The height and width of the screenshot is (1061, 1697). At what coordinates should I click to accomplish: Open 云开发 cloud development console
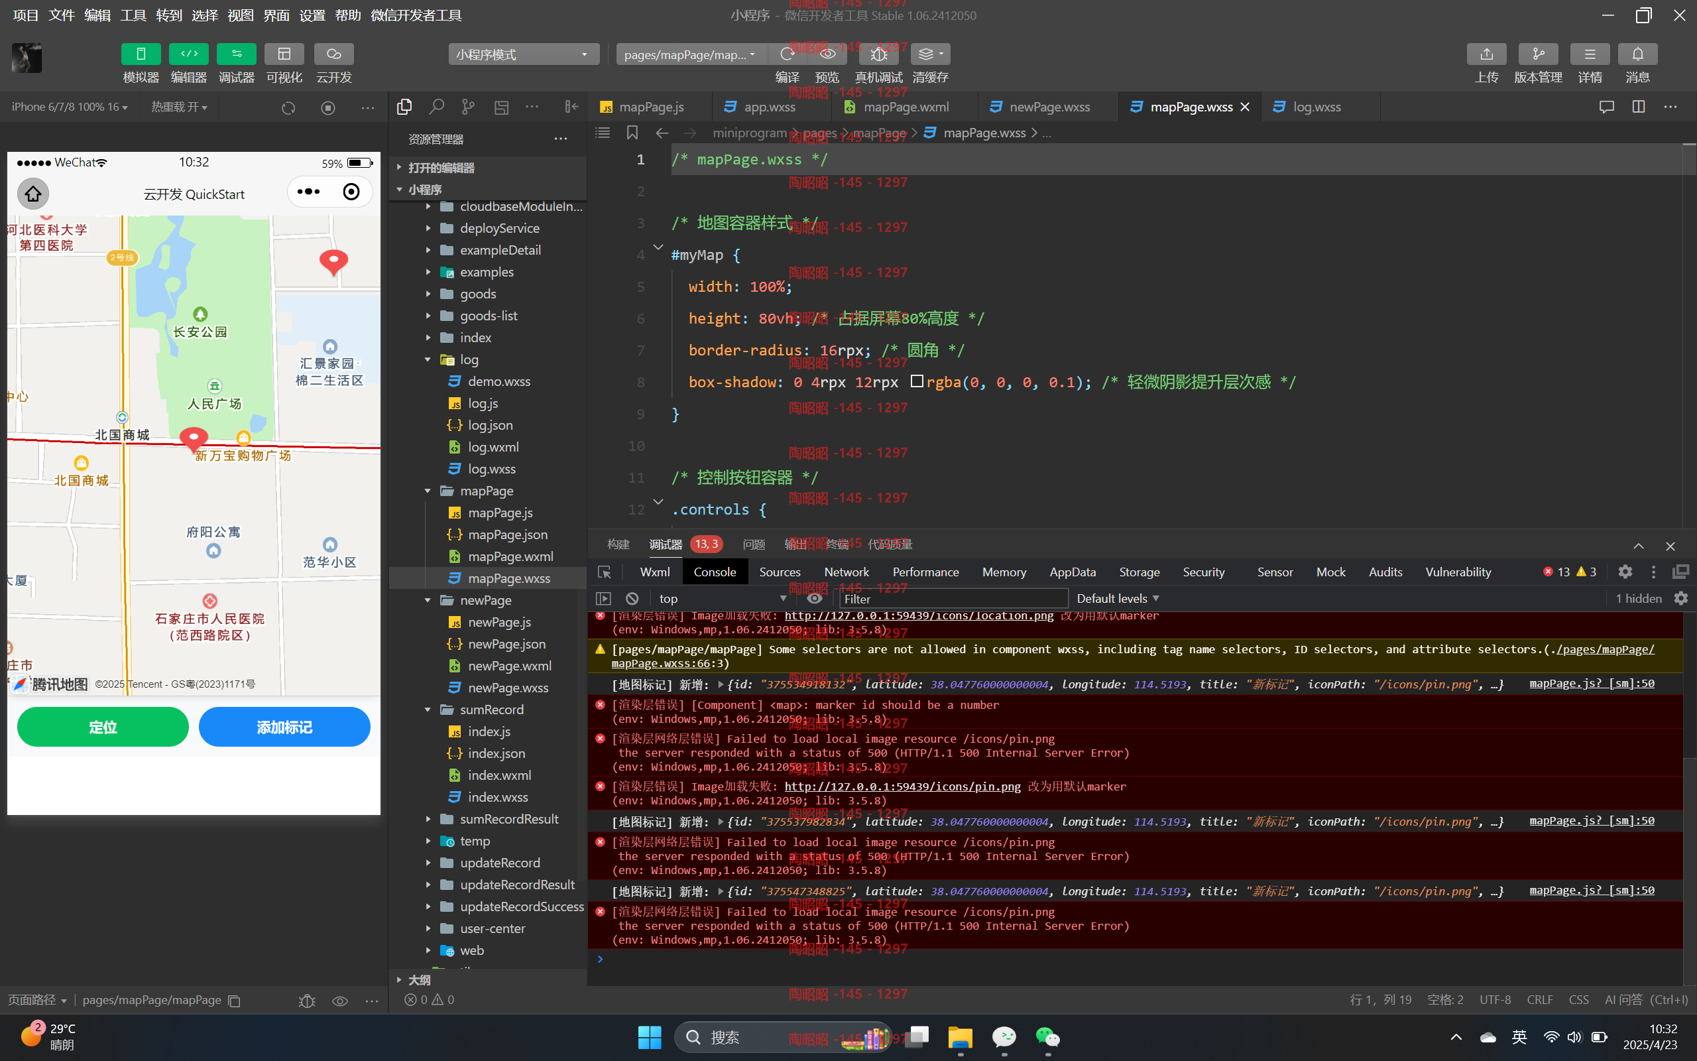334,54
